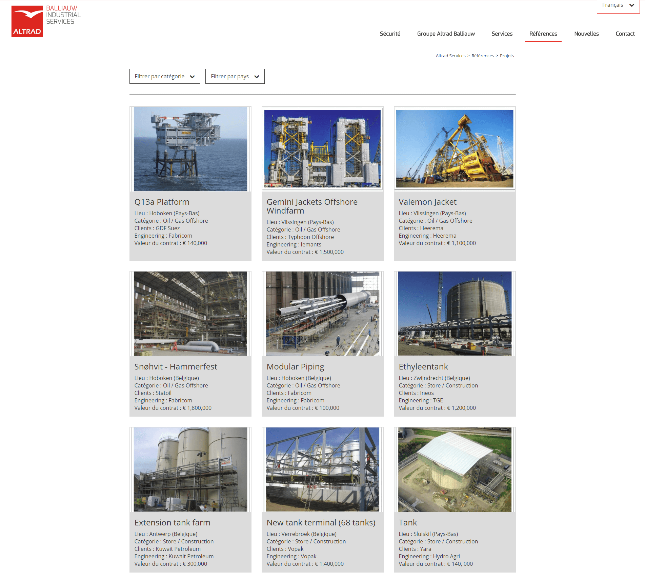Click 'Valeur du contrat : € 1,800,000' text
Screen dimensions: 645x580
coord(173,408)
